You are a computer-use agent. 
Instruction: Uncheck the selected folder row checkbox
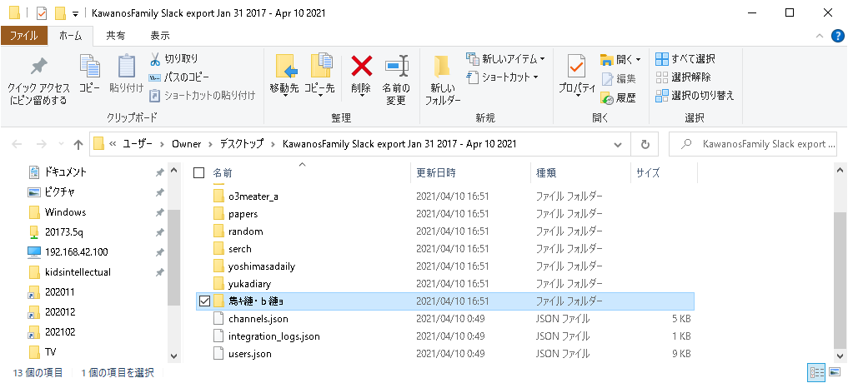pos(204,301)
